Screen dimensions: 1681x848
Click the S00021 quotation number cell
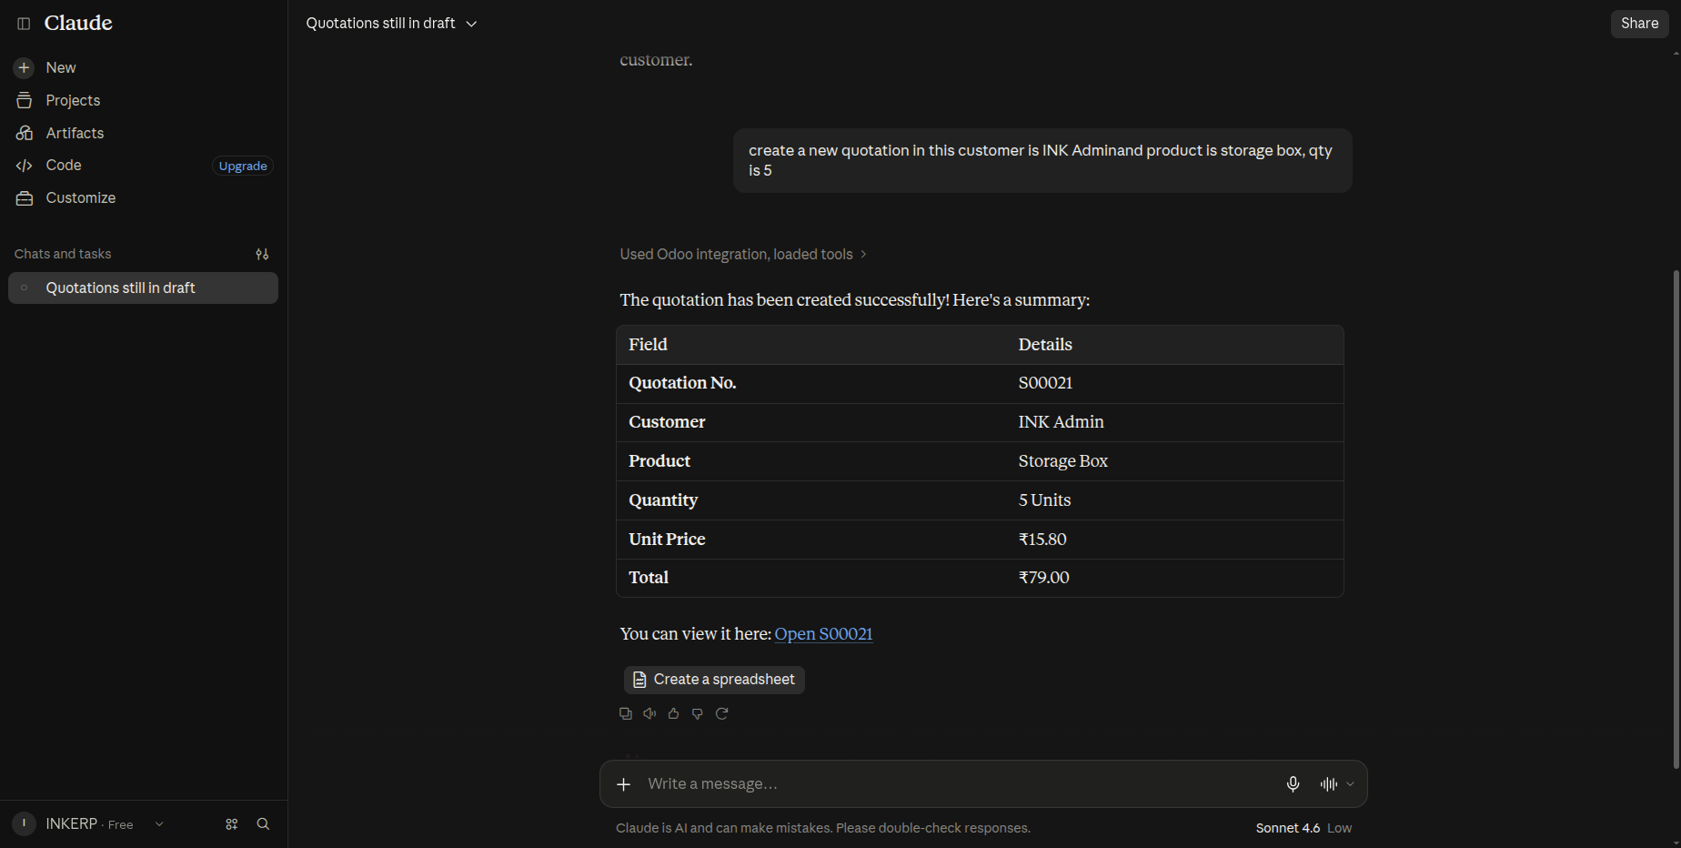click(x=1045, y=383)
